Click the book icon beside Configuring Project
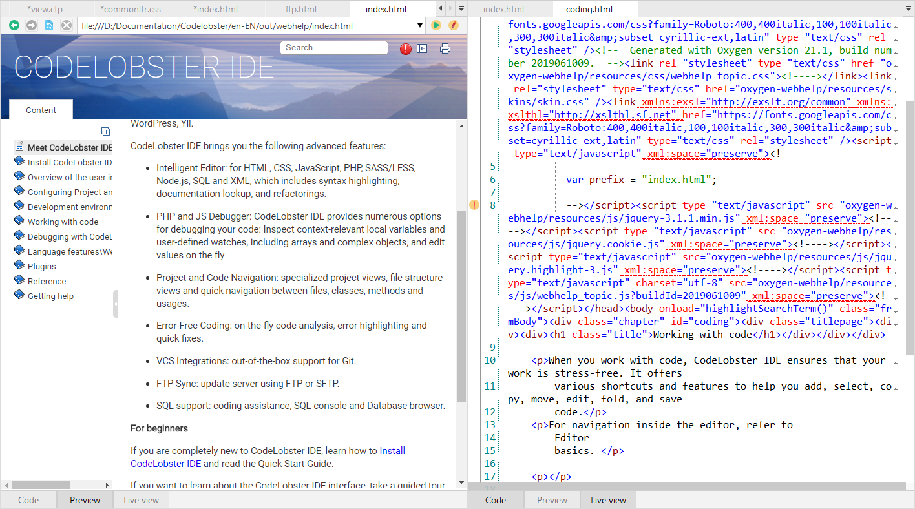Screen dimensions: 915x509 pyautogui.click(x=19, y=191)
